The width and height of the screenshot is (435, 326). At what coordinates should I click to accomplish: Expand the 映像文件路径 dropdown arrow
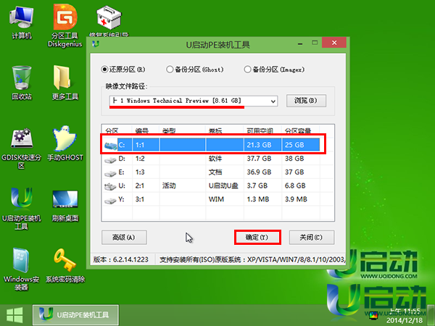point(273,101)
